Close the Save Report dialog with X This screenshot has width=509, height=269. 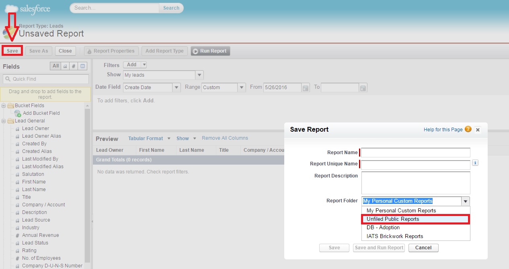click(478, 130)
